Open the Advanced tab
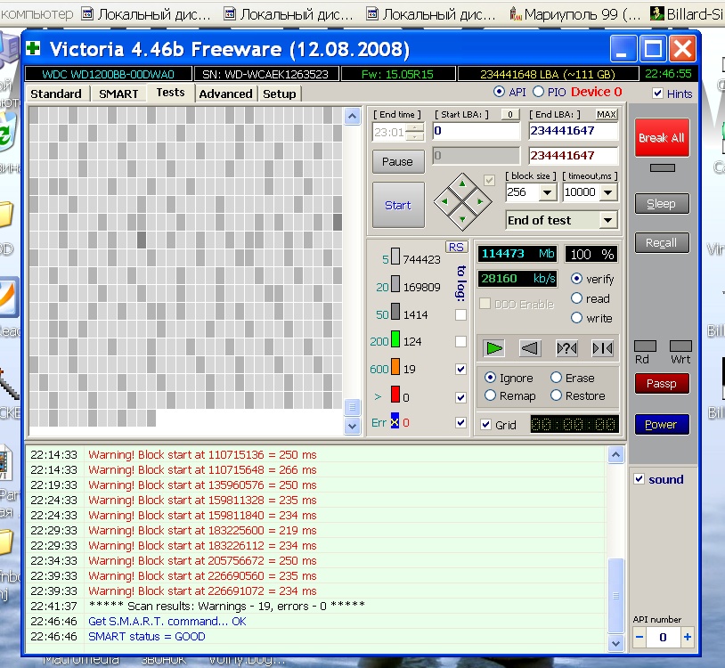 point(225,94)
